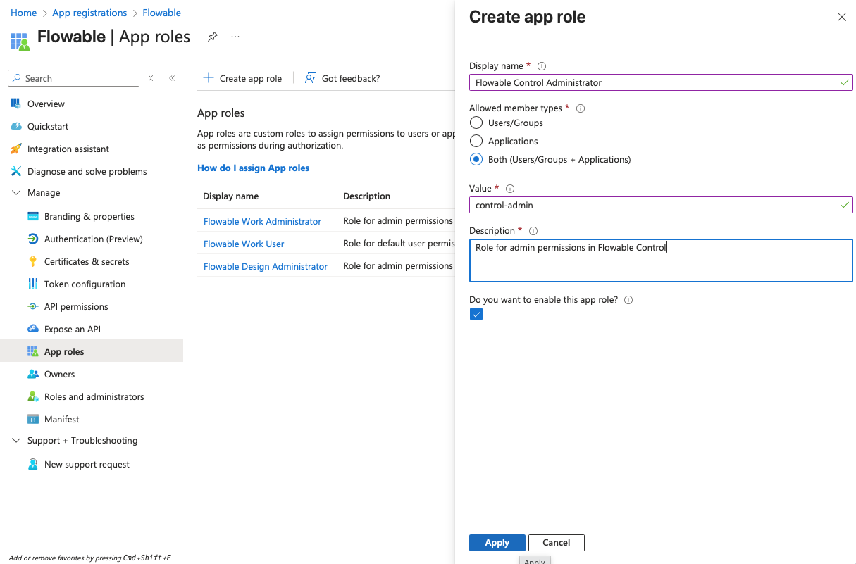Click the info icon next to Value label
Image resolution: width=856 pixels, height=564 pixels.
pyautogui.click(x=510, y=189)
